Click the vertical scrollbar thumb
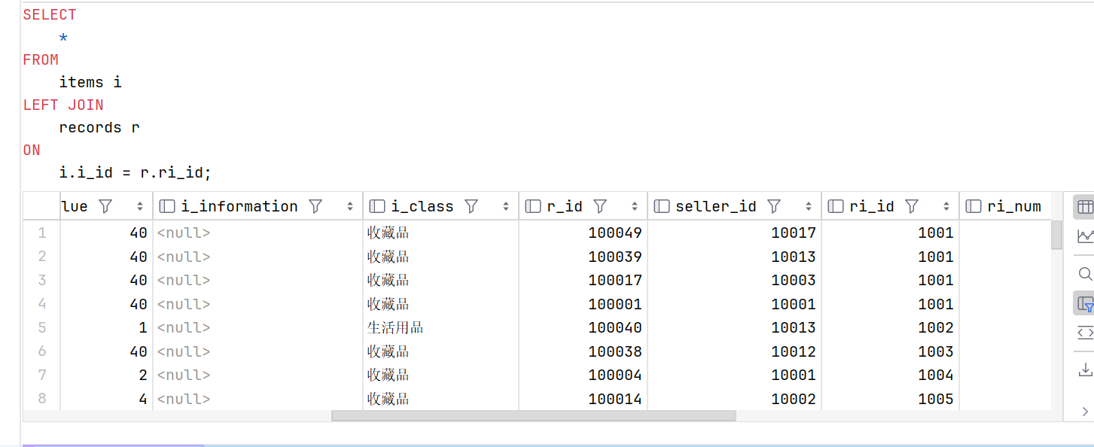The height and width of the screenshot is (447, 1094). 1056,235
